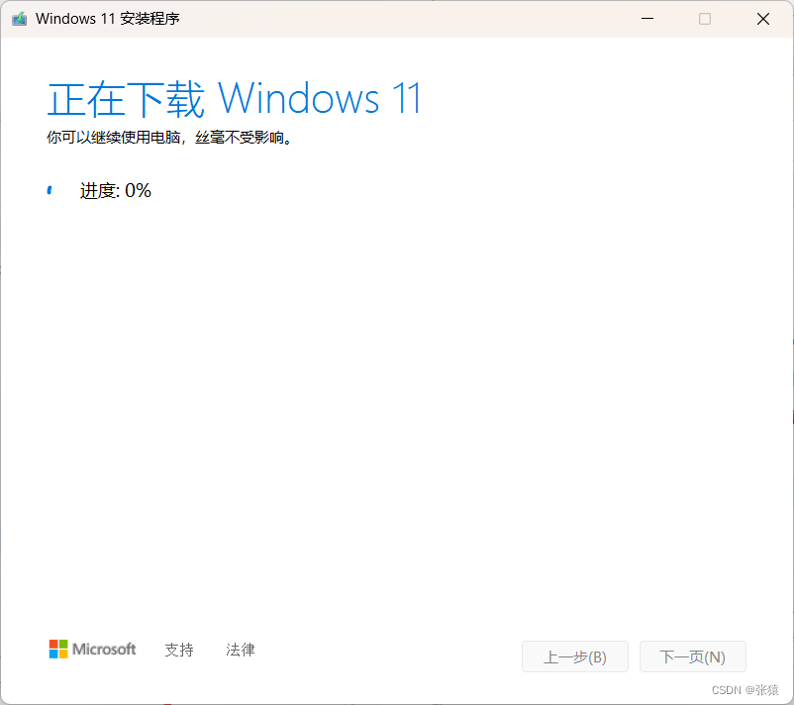The width and height of the screenshot is (794, 705).
Task: Click the Microsoft logo
Action: click(x=92, y=649)
